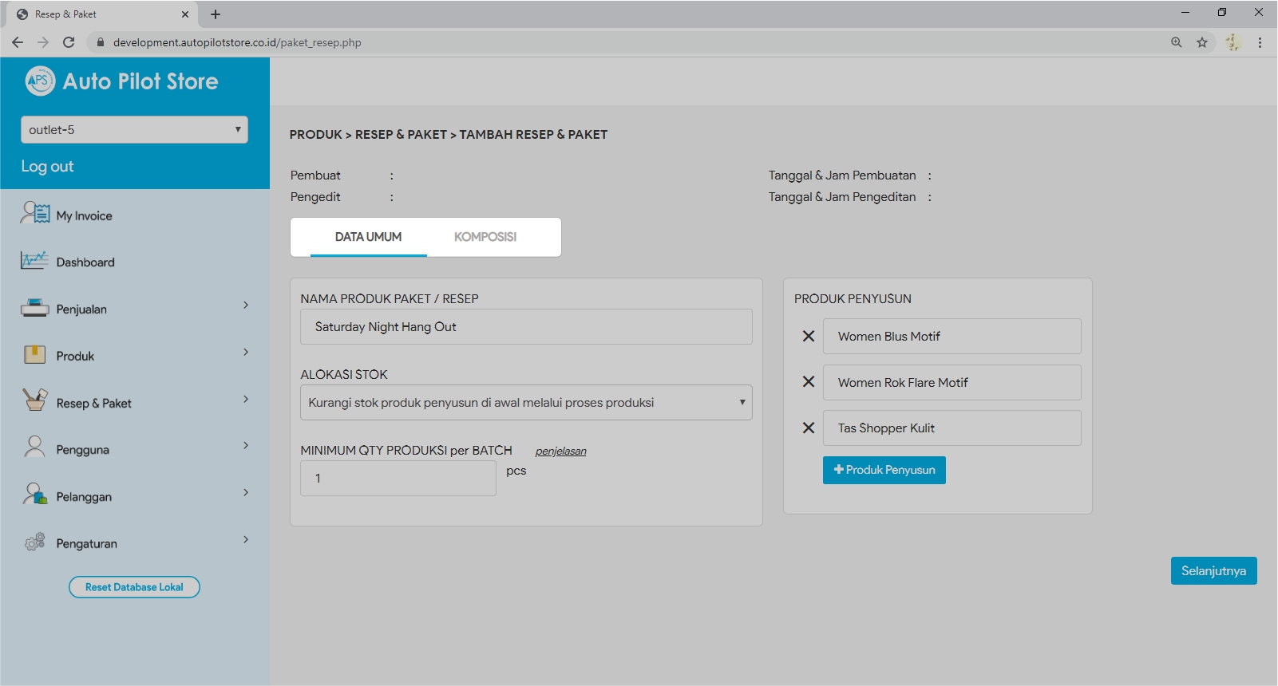Remove Tas Shopper Kulit with X icon
Viewport: 1278px width, 686px height.
(x=808, y=428)
